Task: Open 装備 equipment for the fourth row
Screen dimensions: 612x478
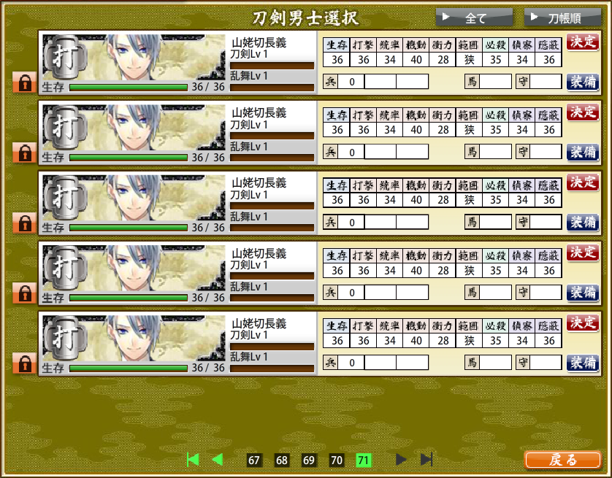Action: tap(583, 293)
